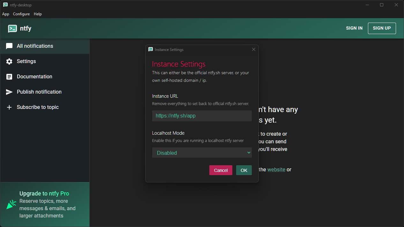Viewport: 404px width, 227px height.
Task: Open the Upgrade to ntfy Pro banner
Action: click(x=45, y=204)
